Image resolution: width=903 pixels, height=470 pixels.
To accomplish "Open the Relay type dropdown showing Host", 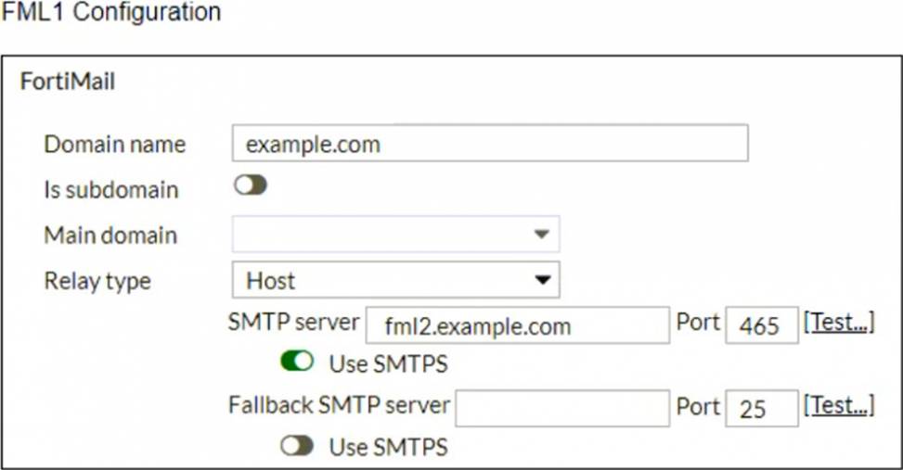I will (x=395, y=280).
